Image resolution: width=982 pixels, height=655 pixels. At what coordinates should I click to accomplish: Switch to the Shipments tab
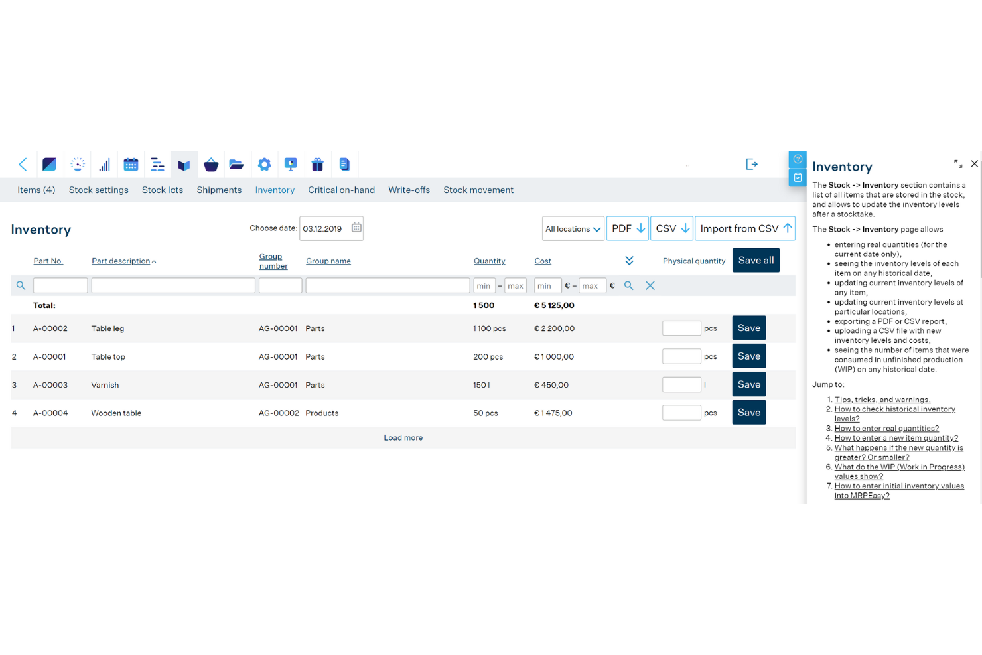point(219,190)
